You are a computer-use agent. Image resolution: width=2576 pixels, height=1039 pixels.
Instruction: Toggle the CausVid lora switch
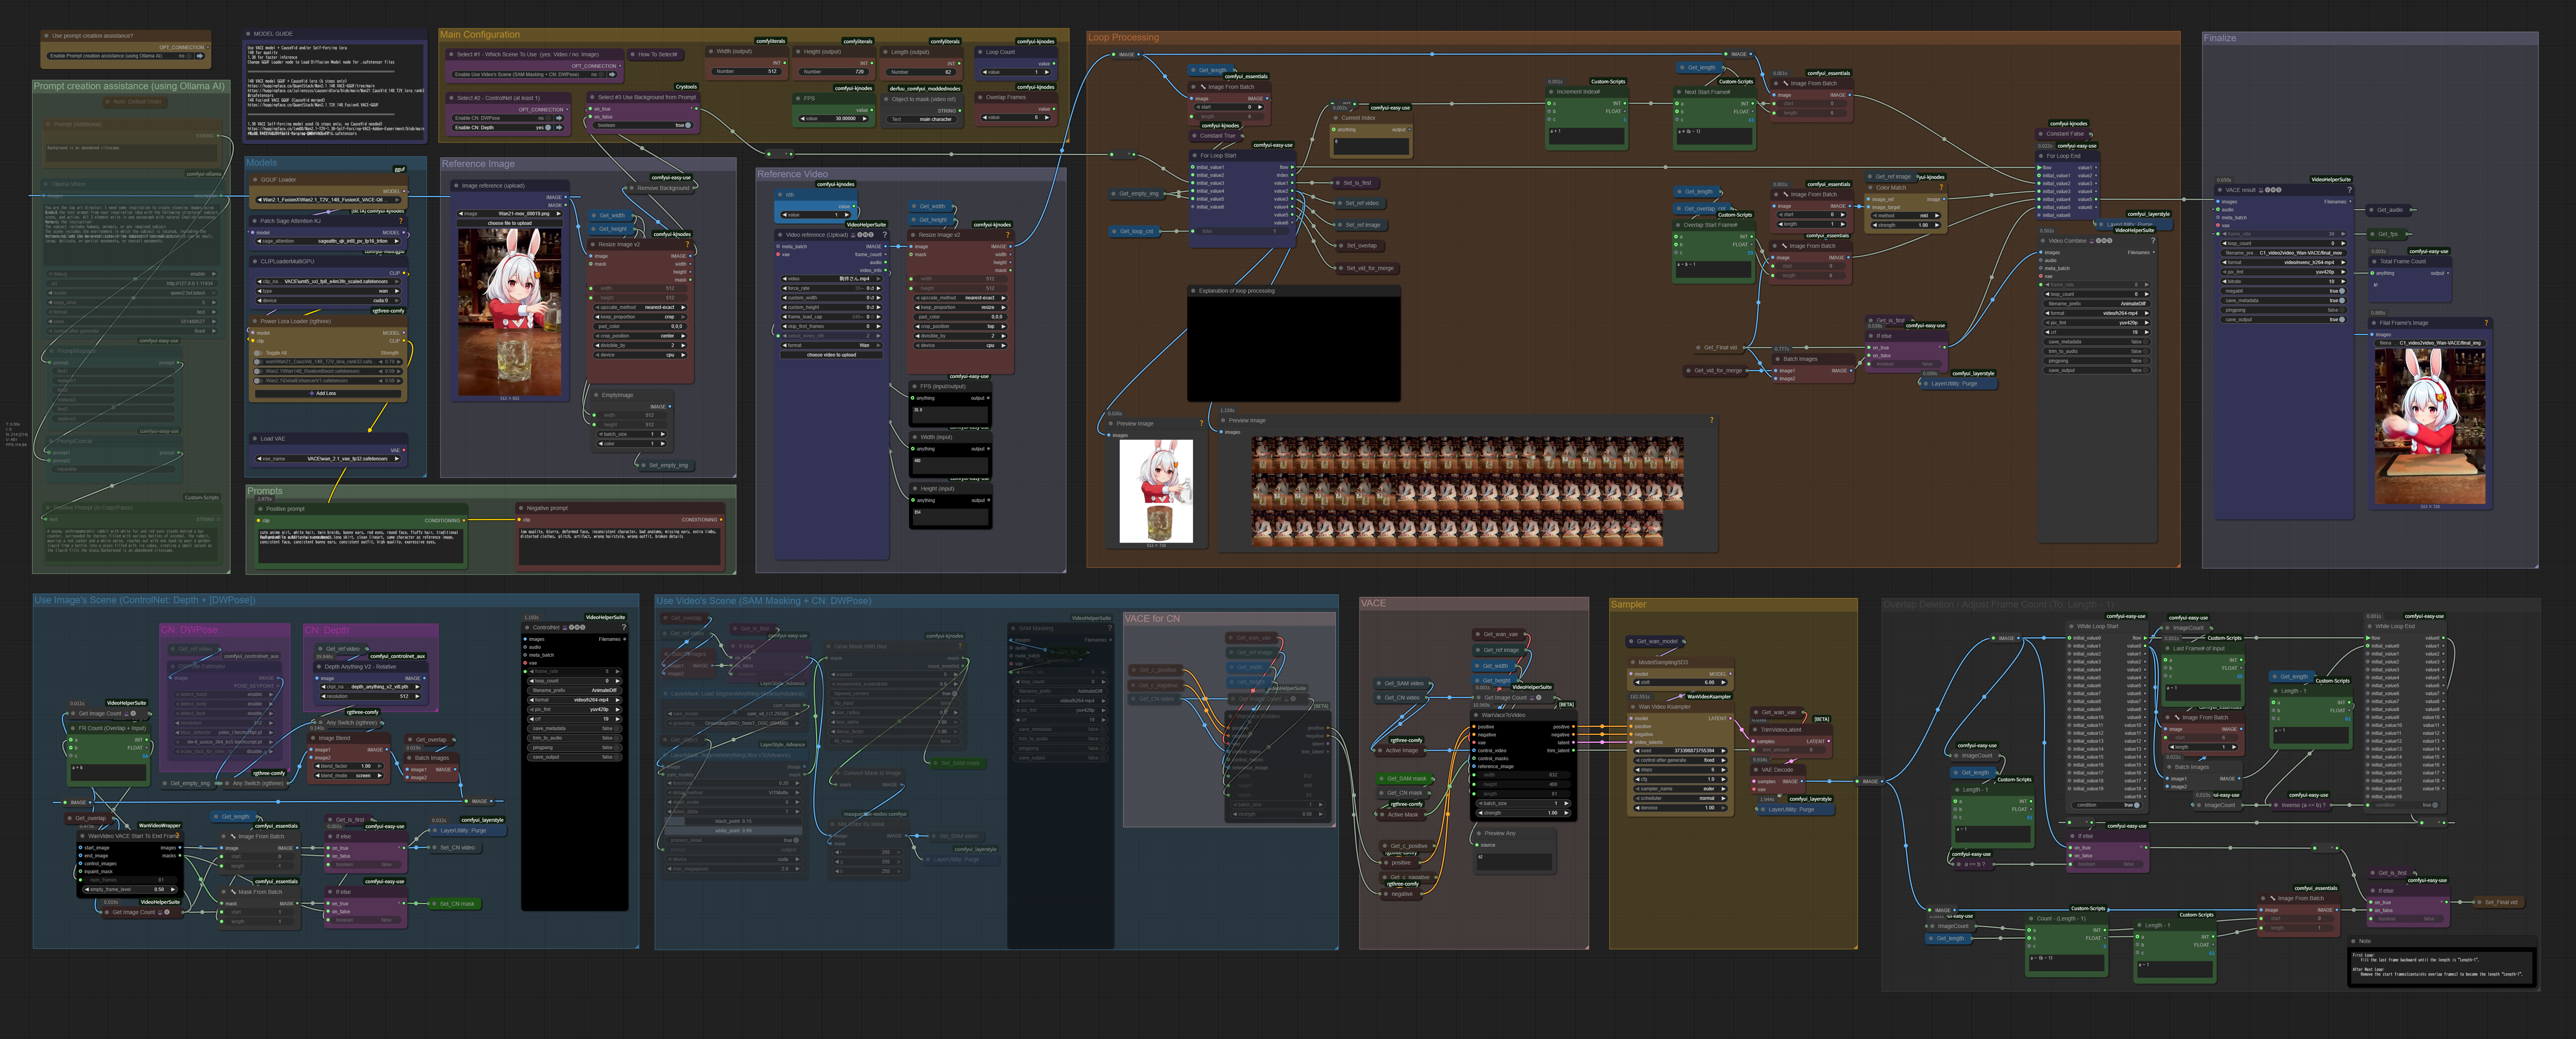259,362
